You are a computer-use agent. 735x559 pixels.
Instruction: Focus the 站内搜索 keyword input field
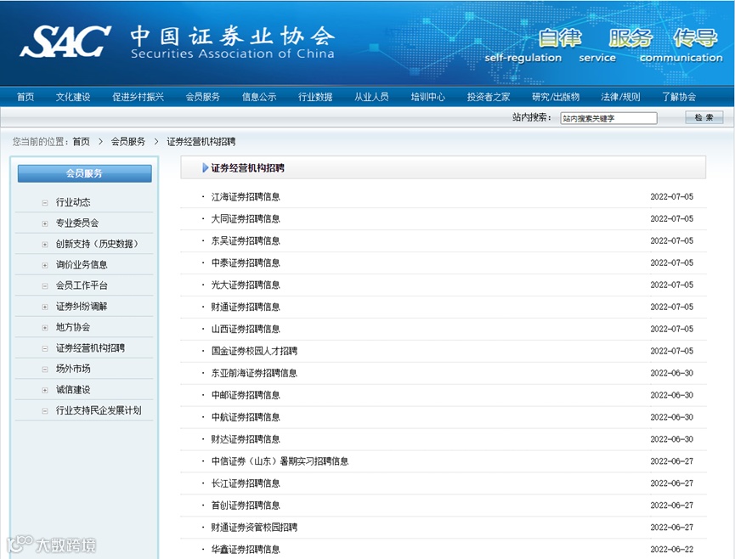point(608,118)
